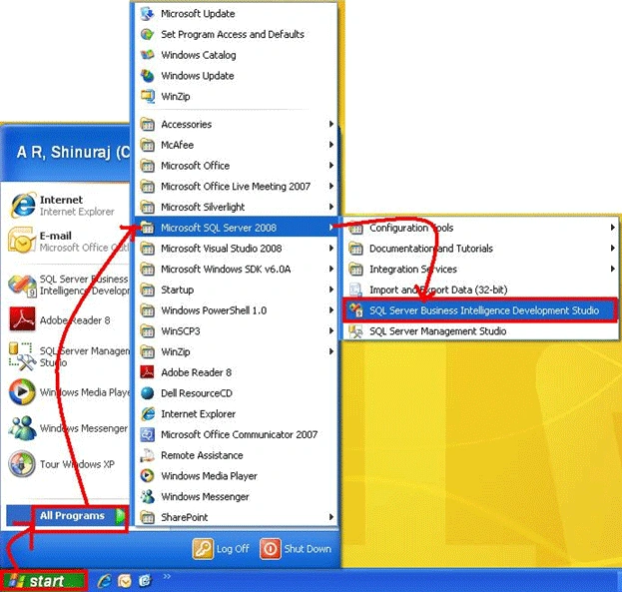Open Set Program Access and Defaults icon
The height and width of the screenshot is (592, 622).
pyautogui.click(x=147, y=34)
